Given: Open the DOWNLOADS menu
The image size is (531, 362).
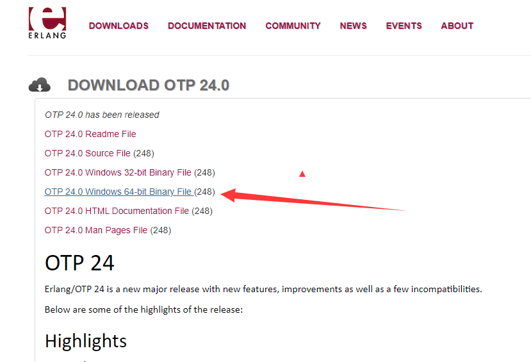Looking at the screenshot, I should pyautogui.click(x=119, y=26).
